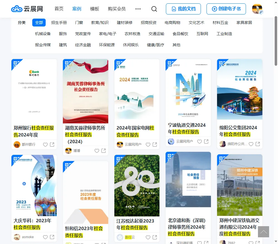Click the back-to-top arrow button
Image resolution: width=278 pixels, height=244 pixels.
click(x=264, y=231)
